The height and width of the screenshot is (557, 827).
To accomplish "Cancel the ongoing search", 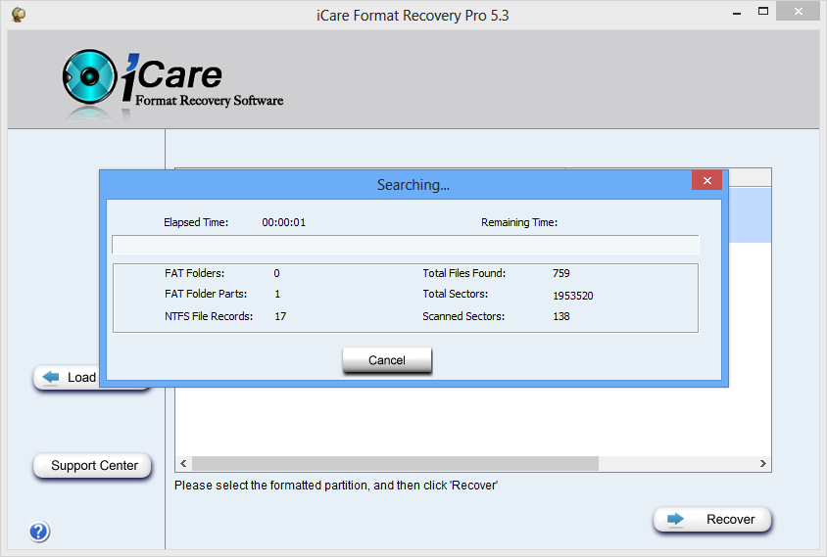I will coord(387,360).
